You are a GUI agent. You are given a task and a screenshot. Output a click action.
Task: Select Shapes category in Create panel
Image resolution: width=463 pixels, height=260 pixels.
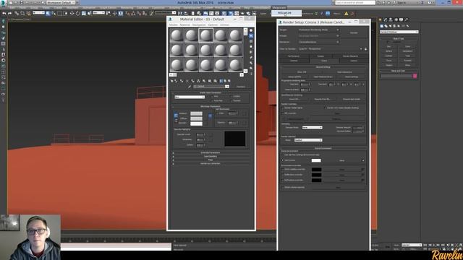(x=386, y=26)
